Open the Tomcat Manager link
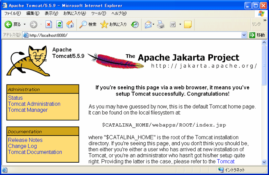 [28, 110]
